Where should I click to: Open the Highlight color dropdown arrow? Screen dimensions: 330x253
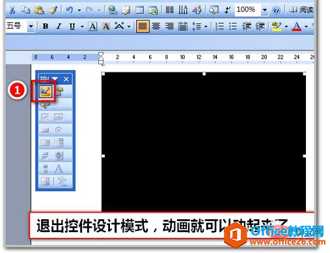point(286,27)
